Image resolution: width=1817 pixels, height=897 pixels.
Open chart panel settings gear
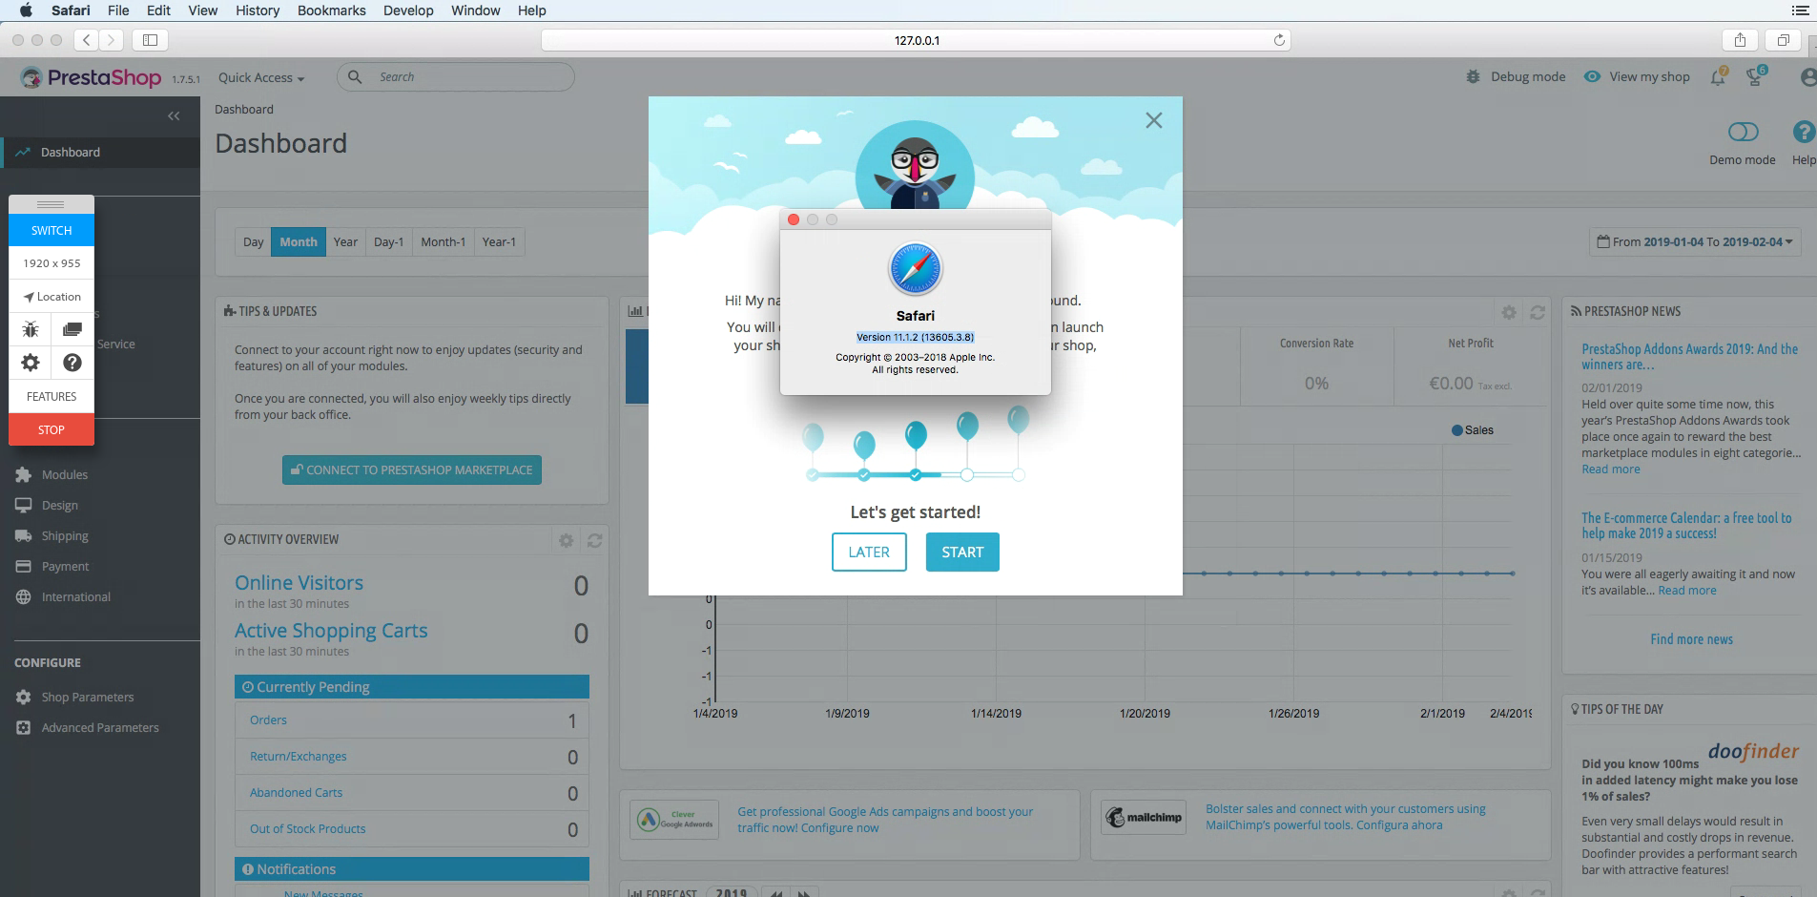coord(1509,312)
